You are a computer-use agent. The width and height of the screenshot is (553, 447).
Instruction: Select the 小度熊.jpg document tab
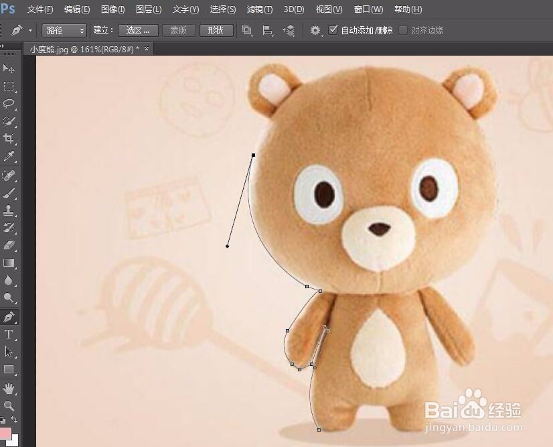click(84, 49)
